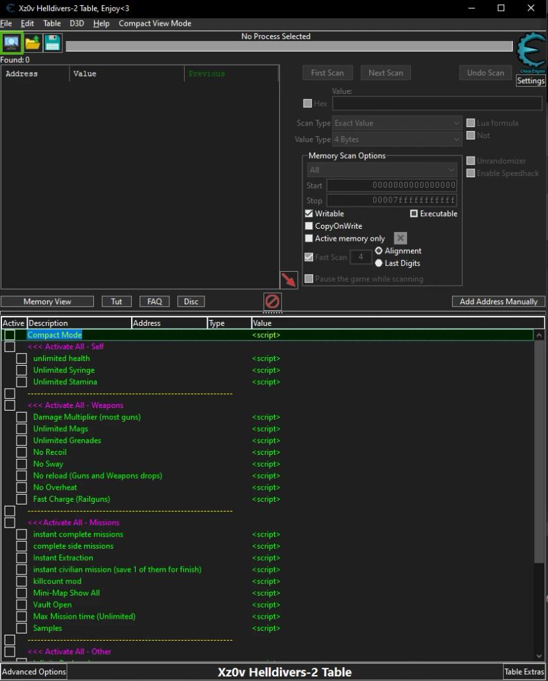Open the Table menu
548x681 pixels.
coord(52,23)
